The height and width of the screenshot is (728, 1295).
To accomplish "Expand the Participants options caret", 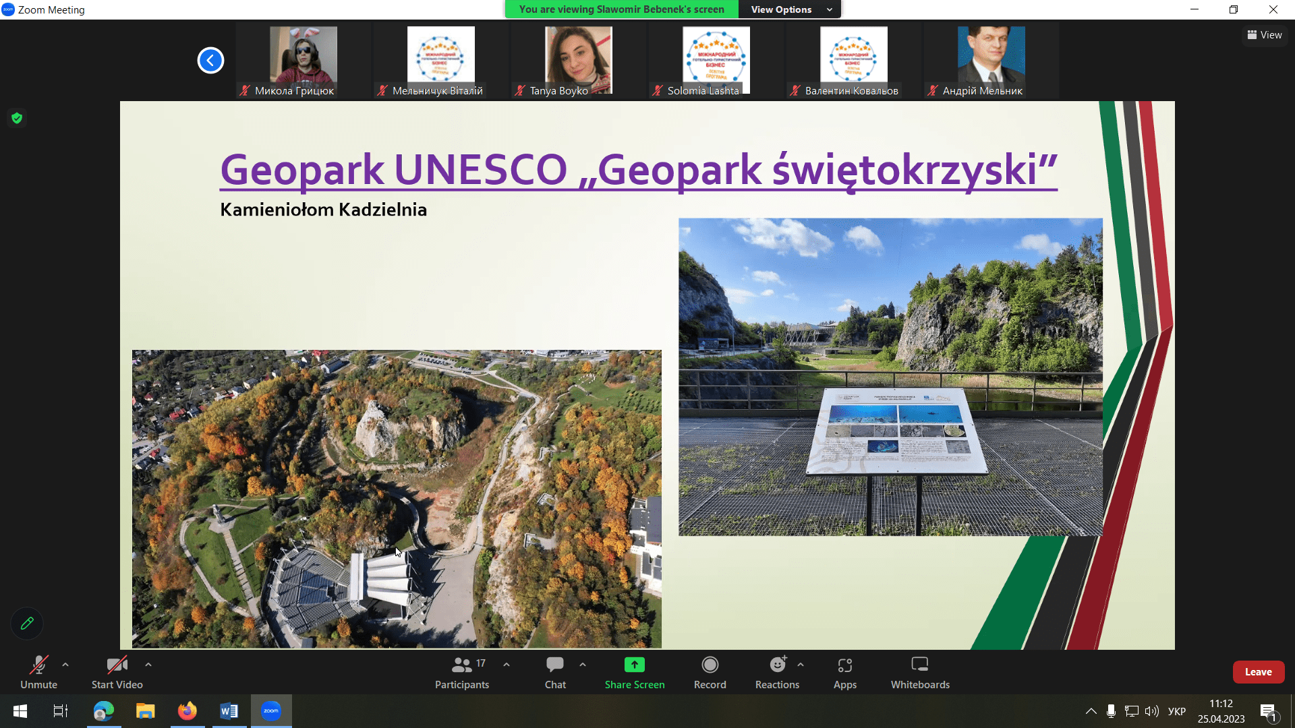I will tap(507, 665).
